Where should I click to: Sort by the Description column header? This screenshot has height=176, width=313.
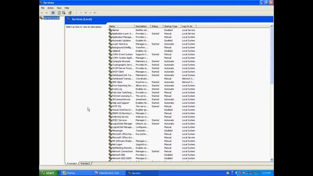click(142, 26)
